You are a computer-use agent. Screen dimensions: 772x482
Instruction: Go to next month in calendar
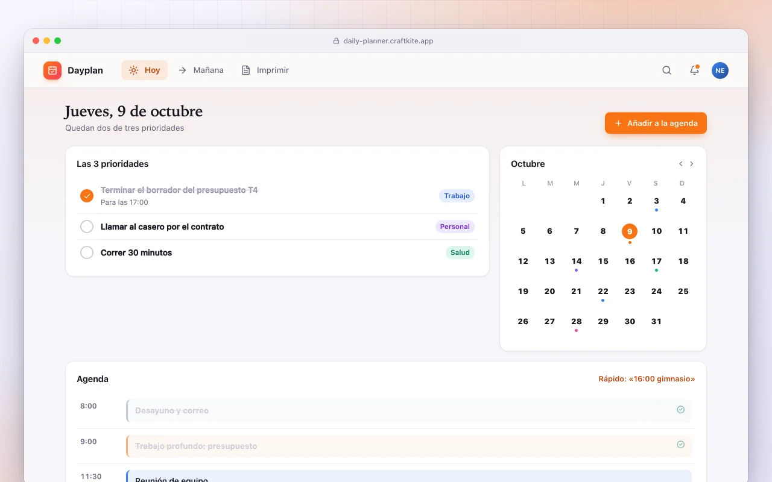(x=692, y=164)
